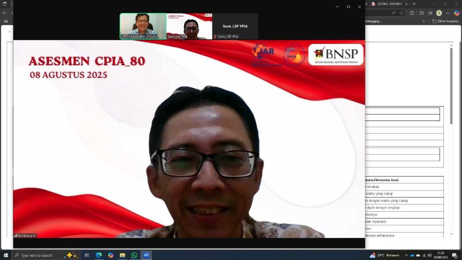Open a new browser tab
The height and width of the screenshot is (260, 462).
point(414,4)
